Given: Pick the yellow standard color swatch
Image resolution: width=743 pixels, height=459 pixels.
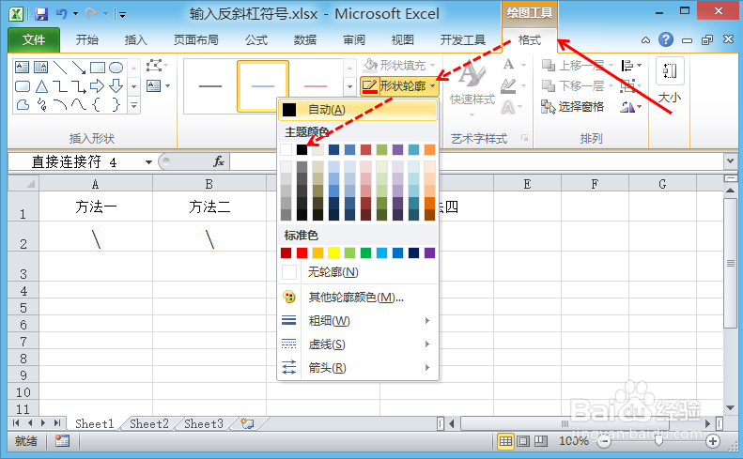Looking at the screenshot, I should coord(333,252).
